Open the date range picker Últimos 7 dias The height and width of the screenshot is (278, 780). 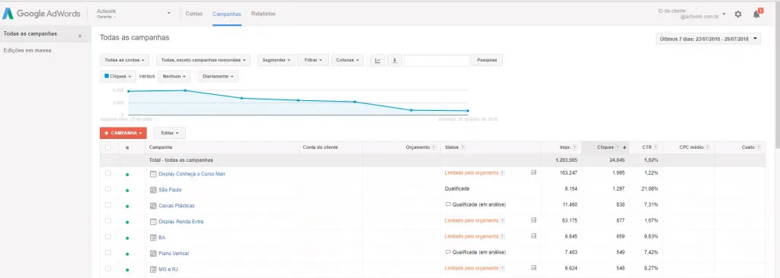(x=708, y=39)
